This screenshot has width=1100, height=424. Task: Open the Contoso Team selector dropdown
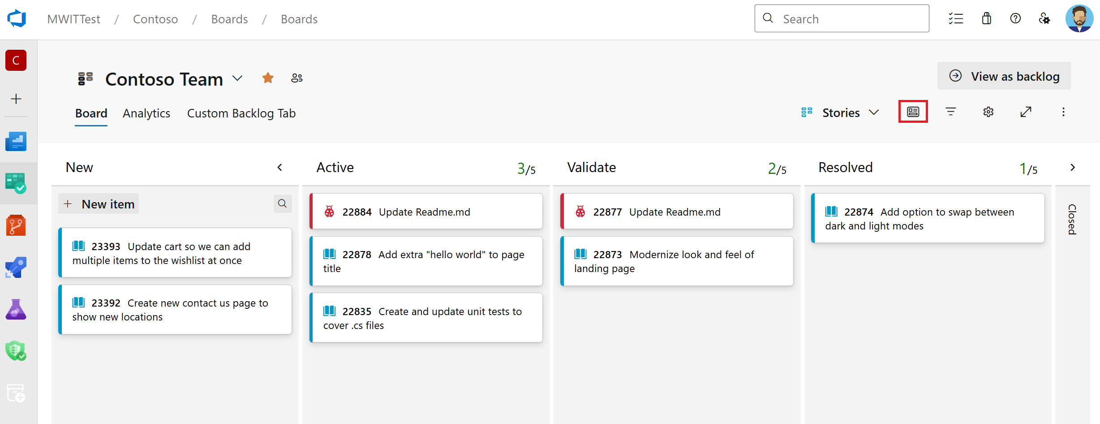coord(237,78)
